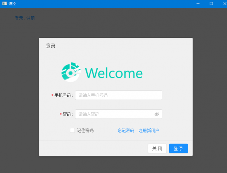Click the blue 登录 button
The image size is (227, 173).
pyautogui.click(x=179, y=148)
